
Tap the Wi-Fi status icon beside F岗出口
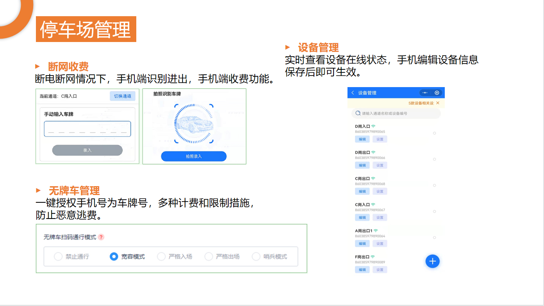click(373, 257)
